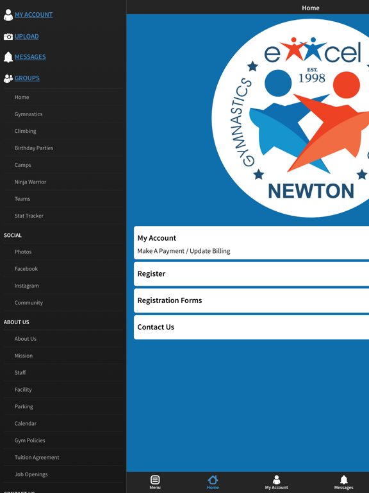Click the Excel Gymnastics Newton logo
The width and height of the screenshot is (369, 493).
tap(290, 118)
